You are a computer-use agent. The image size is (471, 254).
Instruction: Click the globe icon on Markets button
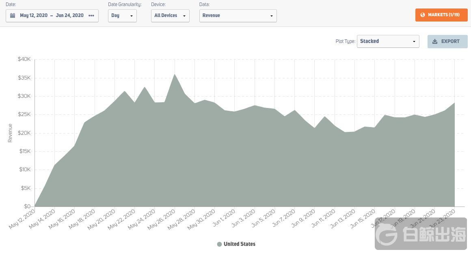(423, 15)
